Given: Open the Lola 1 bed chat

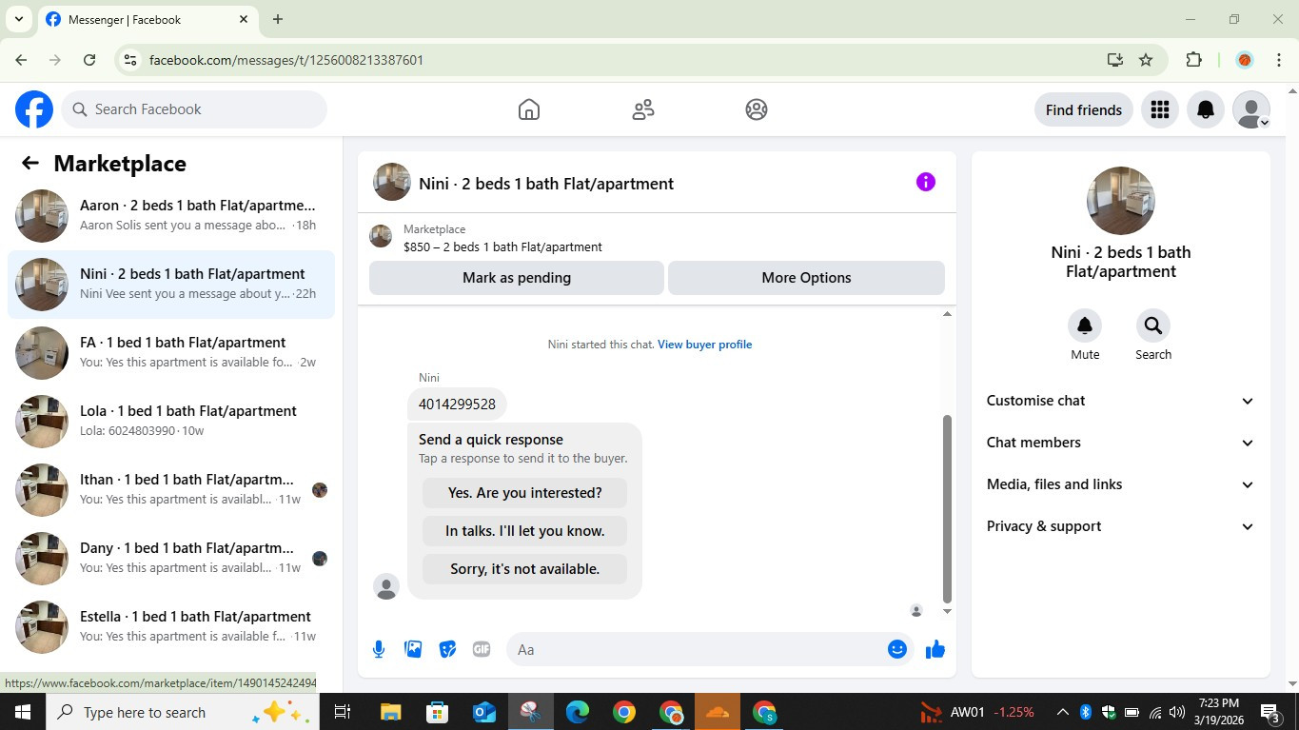Looking at the screenshot, I should click(171, 422).
